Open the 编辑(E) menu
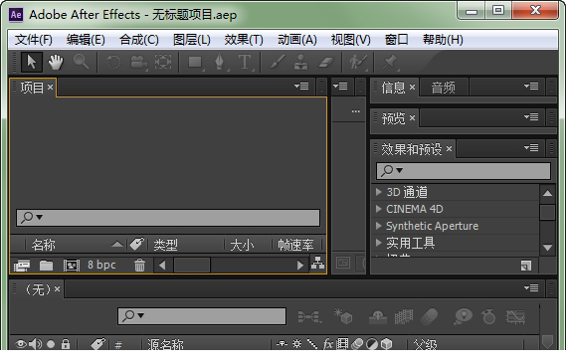The height and width of the screenshot is (364, 566). click(x=86, y=40)
